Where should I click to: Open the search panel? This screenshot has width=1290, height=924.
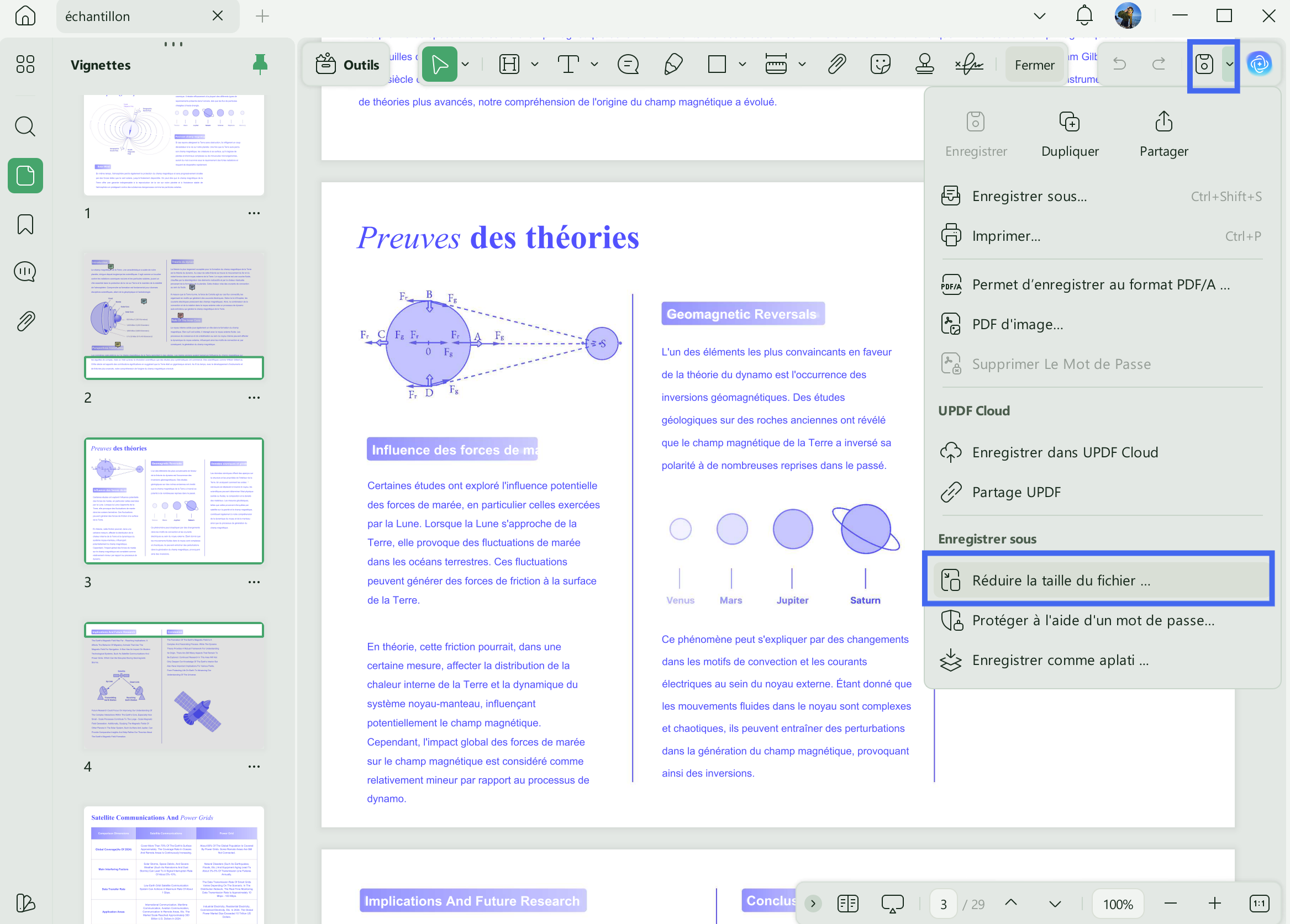25,126
